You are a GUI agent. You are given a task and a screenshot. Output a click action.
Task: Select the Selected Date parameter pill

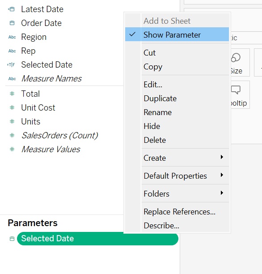click(x=97, y=239)
